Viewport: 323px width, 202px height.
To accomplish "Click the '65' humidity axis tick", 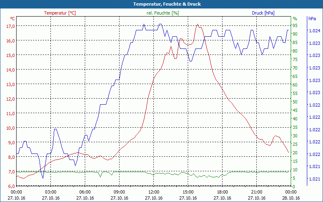I will point(295,76).
